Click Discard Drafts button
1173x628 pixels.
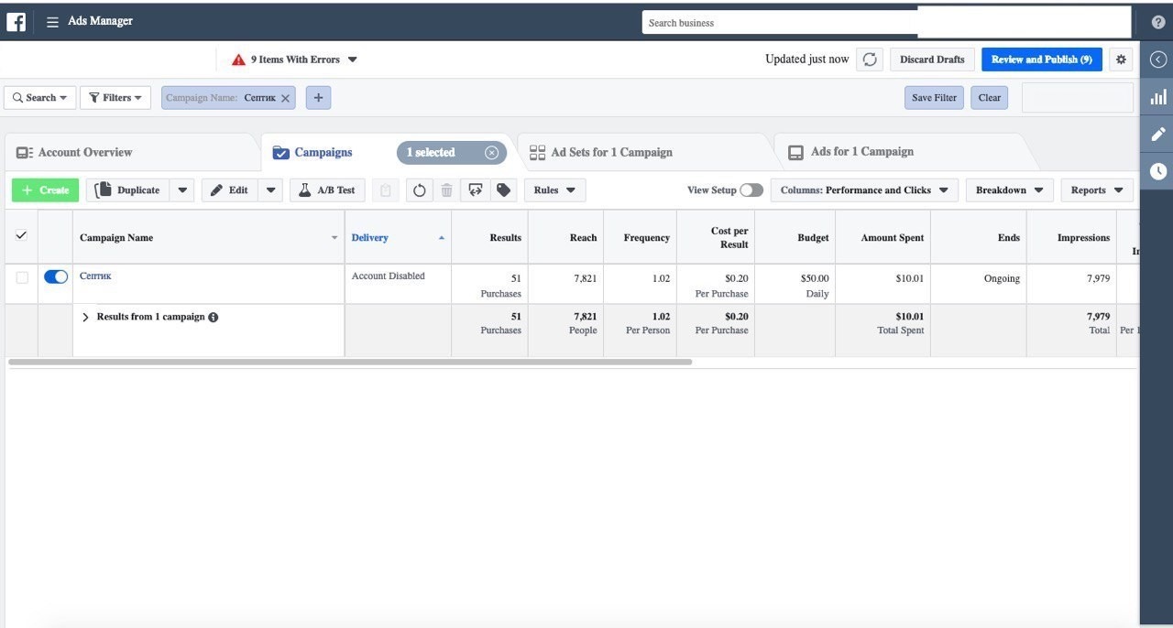(x=932, y=60)
